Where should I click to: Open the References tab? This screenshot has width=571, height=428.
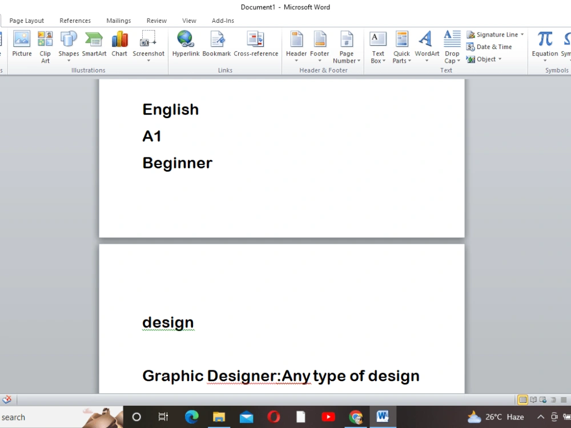coord(75,21)
